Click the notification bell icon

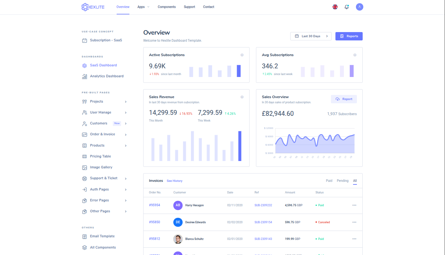coord(346,7)
